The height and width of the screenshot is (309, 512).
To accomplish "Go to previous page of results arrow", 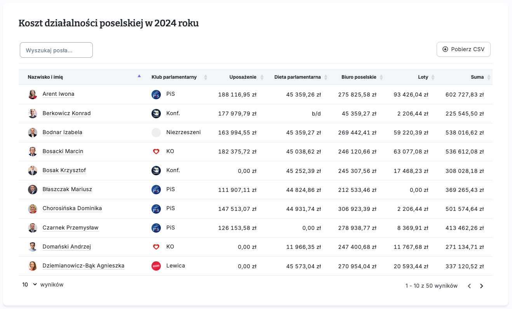I will click(469, 286).
